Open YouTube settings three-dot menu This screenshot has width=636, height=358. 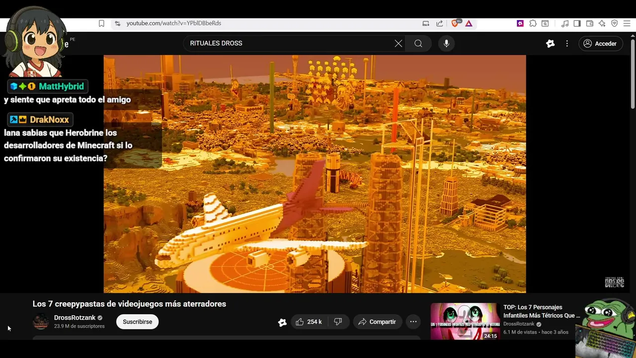click(567, 43)
